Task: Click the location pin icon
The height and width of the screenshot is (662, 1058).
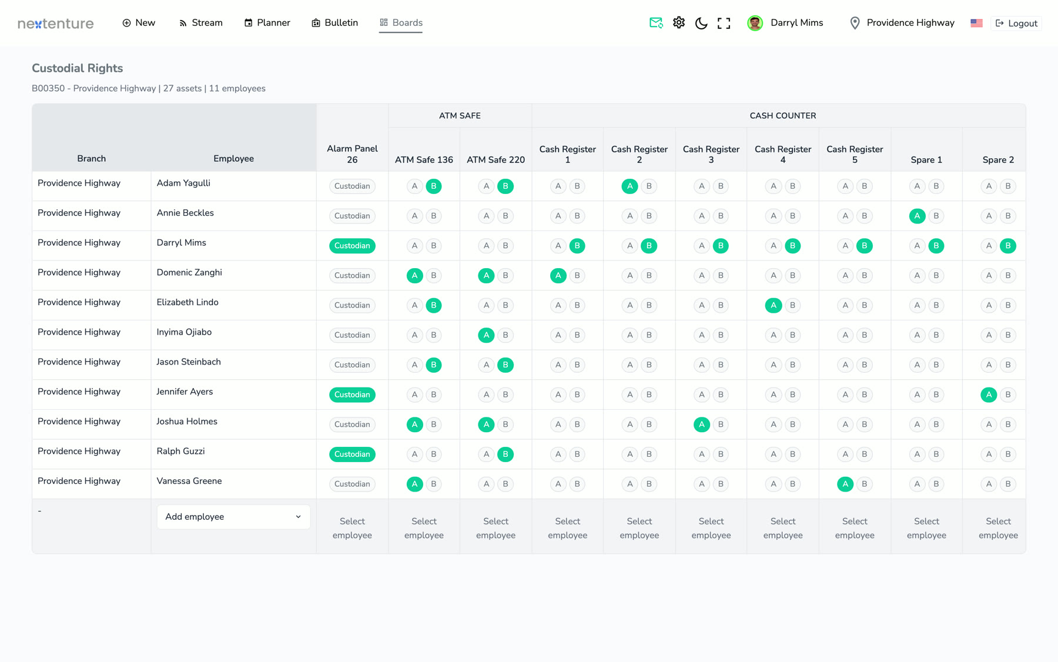Action: coord(855,23)
